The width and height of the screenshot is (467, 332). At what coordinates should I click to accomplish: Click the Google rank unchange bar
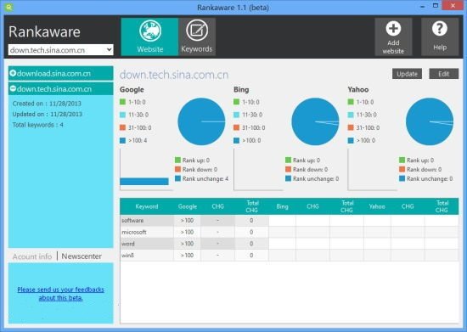tap(144, 182)
